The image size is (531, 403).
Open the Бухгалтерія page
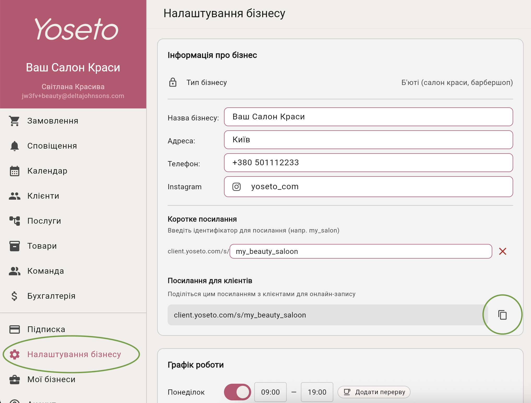point(73,296)
